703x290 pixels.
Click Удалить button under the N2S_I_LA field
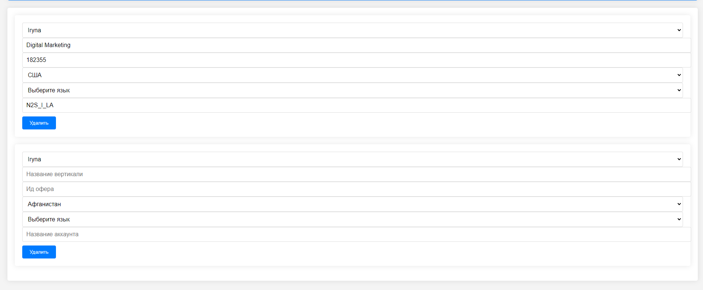(39, 123)
